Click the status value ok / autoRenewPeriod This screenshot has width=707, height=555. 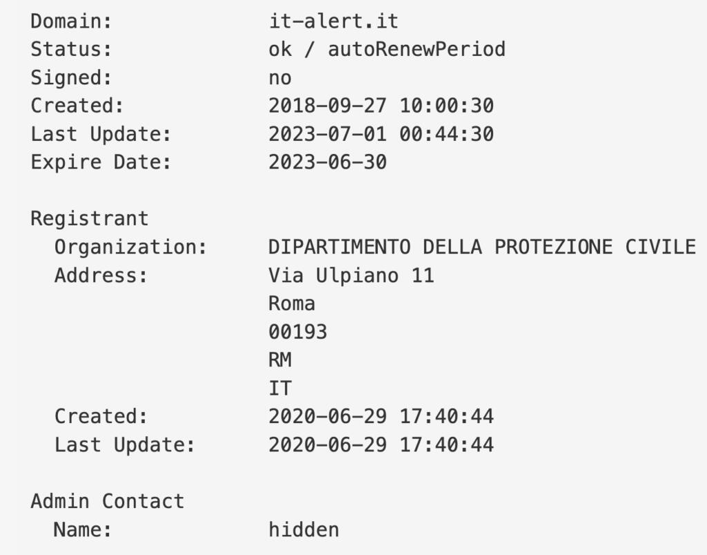point(387,49)
